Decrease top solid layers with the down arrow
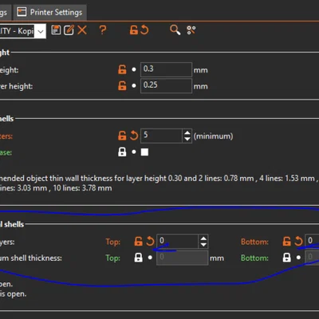Image resolution: width=319 pixels, height=319 pixels. point(203,245)
